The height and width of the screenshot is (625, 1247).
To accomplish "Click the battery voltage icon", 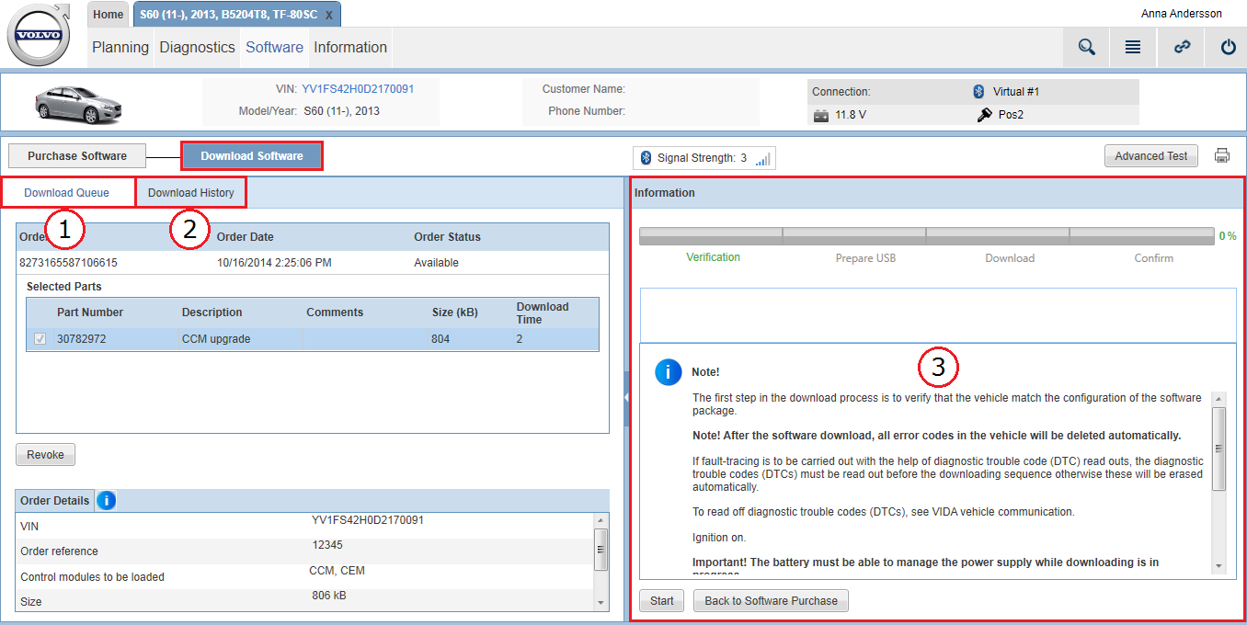I will [821, 116].
